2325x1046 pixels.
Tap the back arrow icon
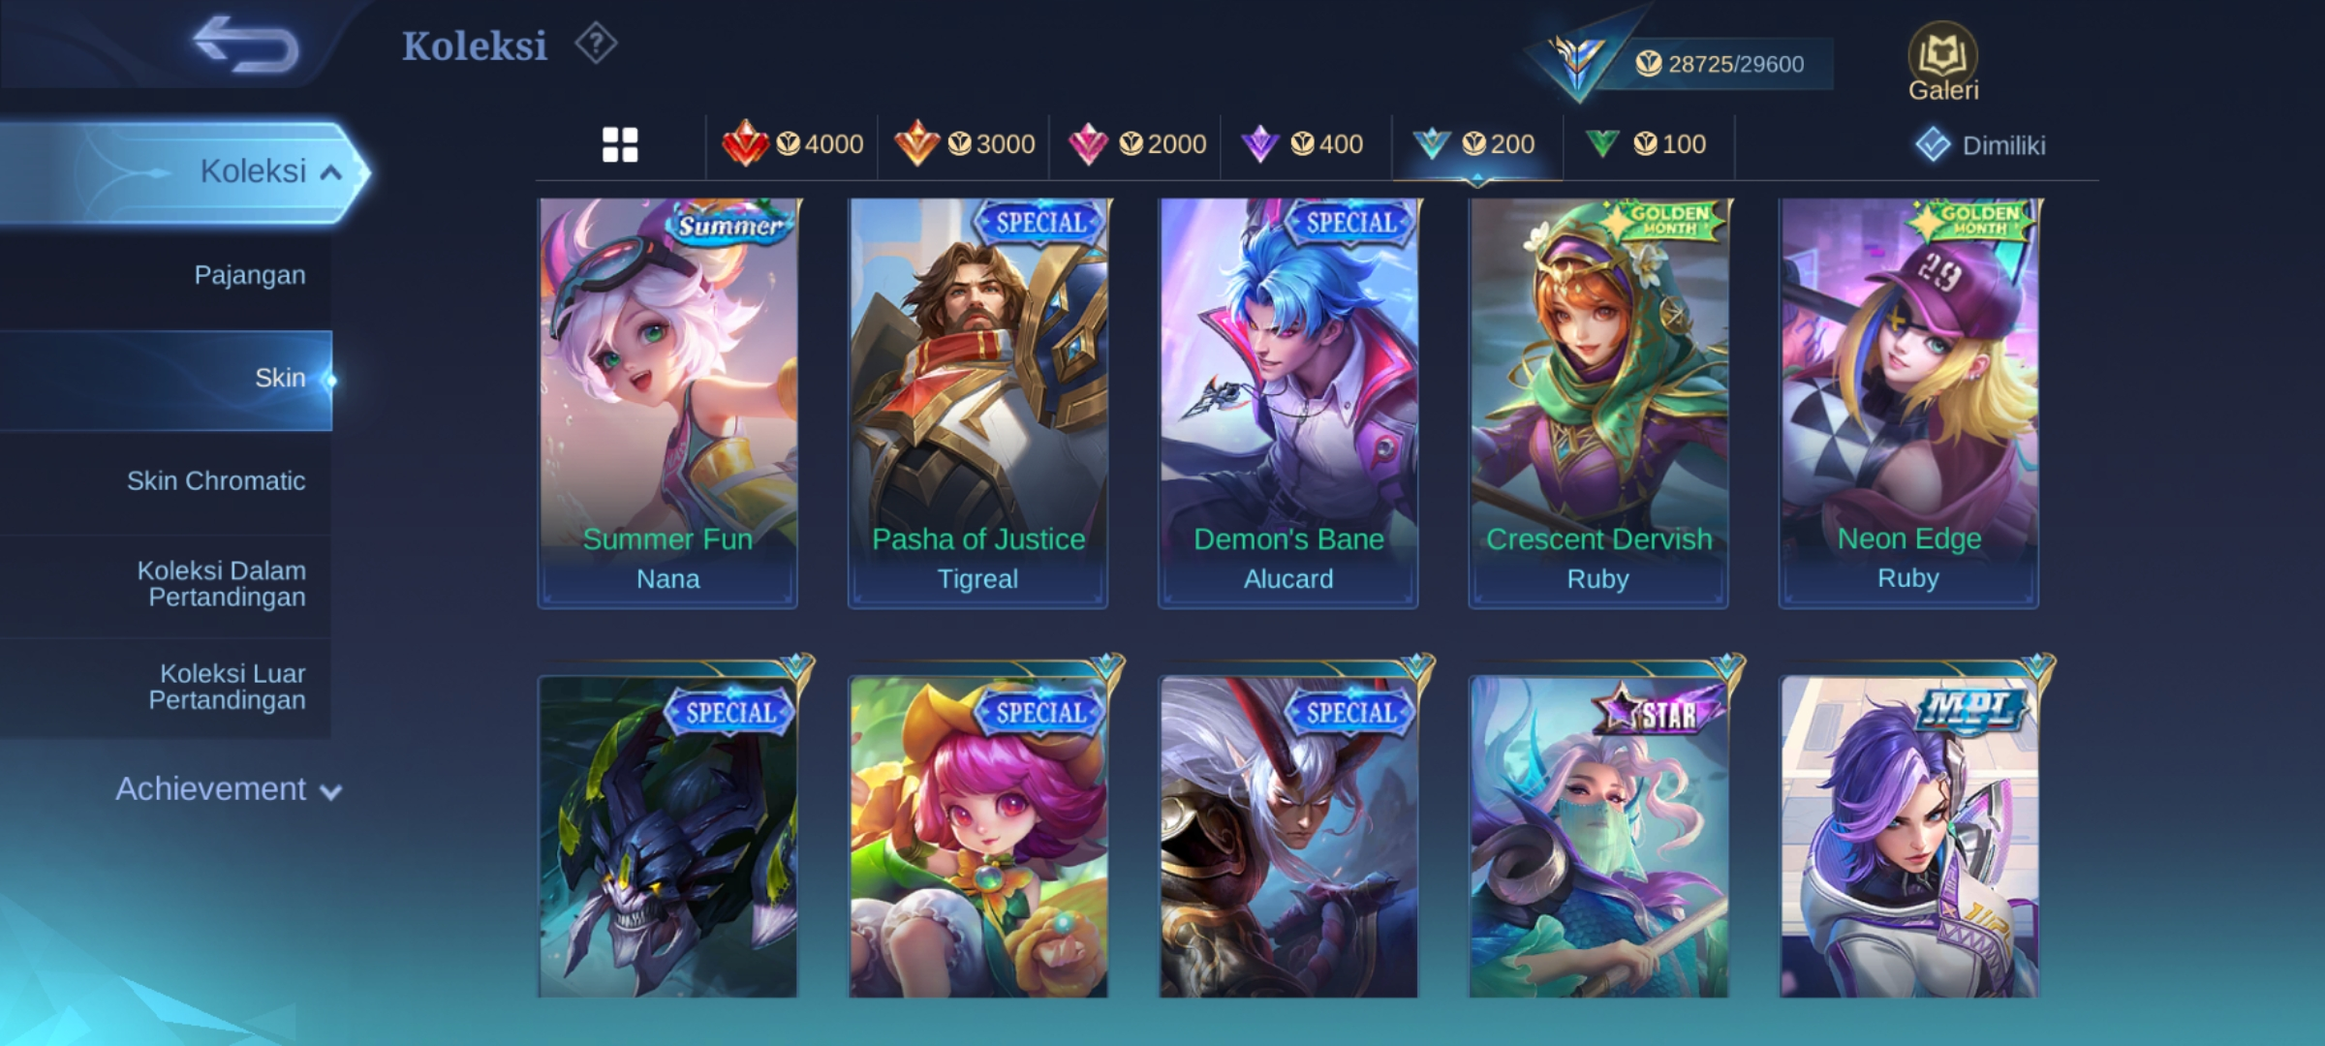245,45
